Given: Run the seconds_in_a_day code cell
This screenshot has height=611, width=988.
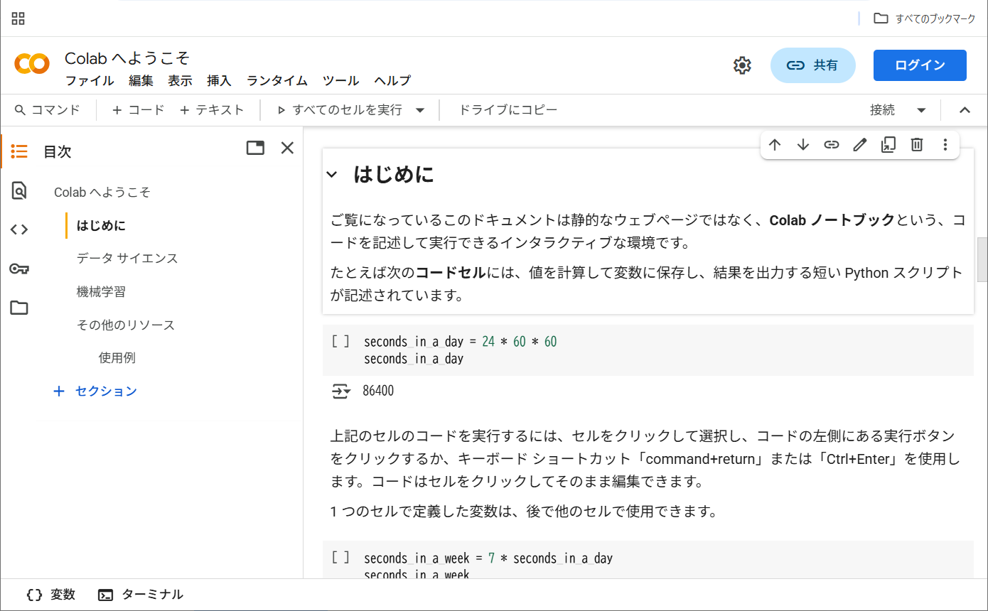Looking at the screenshot, I should click(340, 342).
